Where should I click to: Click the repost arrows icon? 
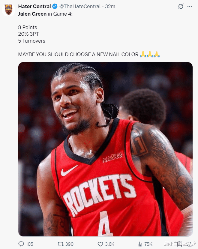pos(61,244)
